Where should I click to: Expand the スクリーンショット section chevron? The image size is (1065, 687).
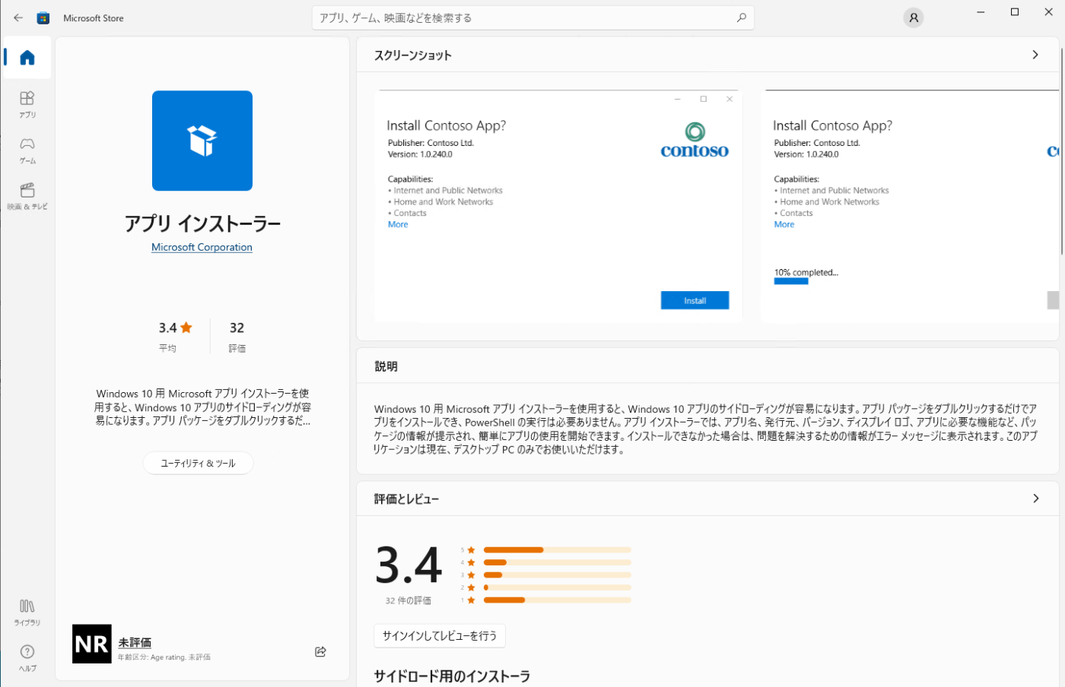click(x=1035, y=55)
